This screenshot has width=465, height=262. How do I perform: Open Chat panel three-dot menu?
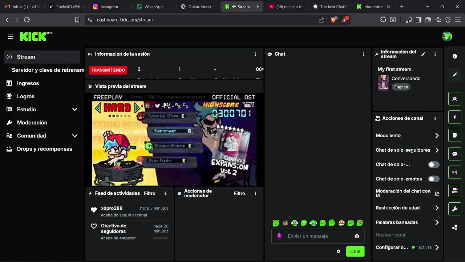click(363, 54)
